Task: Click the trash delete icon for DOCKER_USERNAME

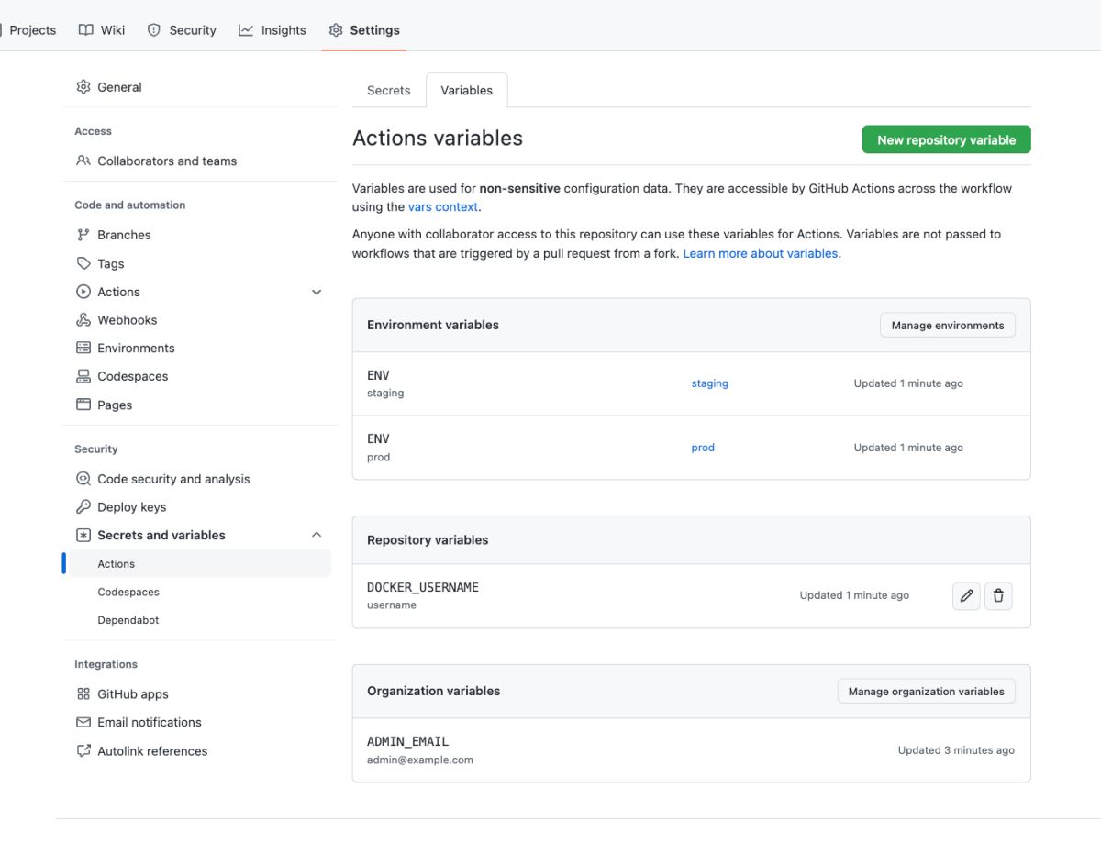Action: (x=998, y=596)
